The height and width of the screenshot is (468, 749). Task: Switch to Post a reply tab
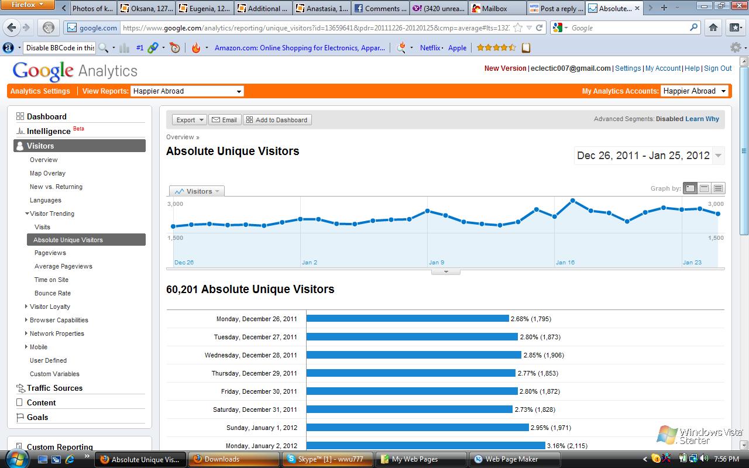[x=555, y=8]
